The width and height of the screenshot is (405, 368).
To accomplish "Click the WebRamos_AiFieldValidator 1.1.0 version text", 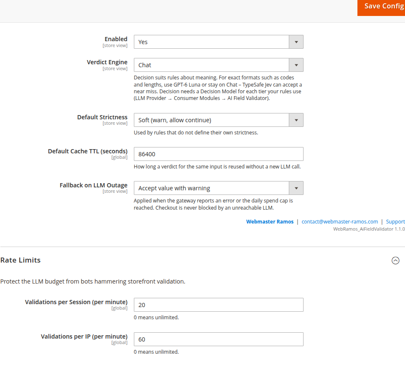I will pos(369,229).
